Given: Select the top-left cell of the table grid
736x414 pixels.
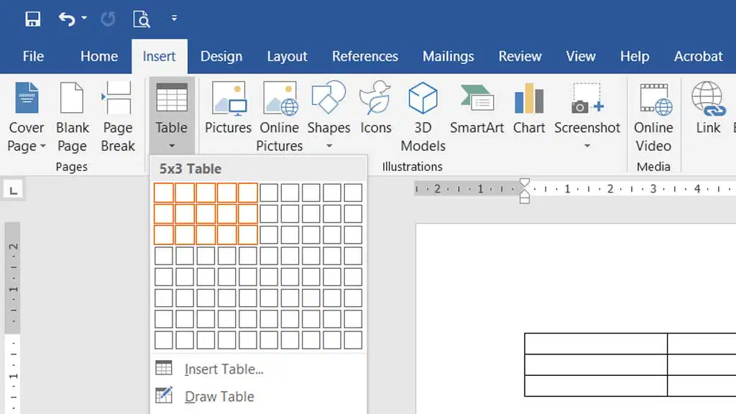Looking at the screenshot, I should (164, 193).
